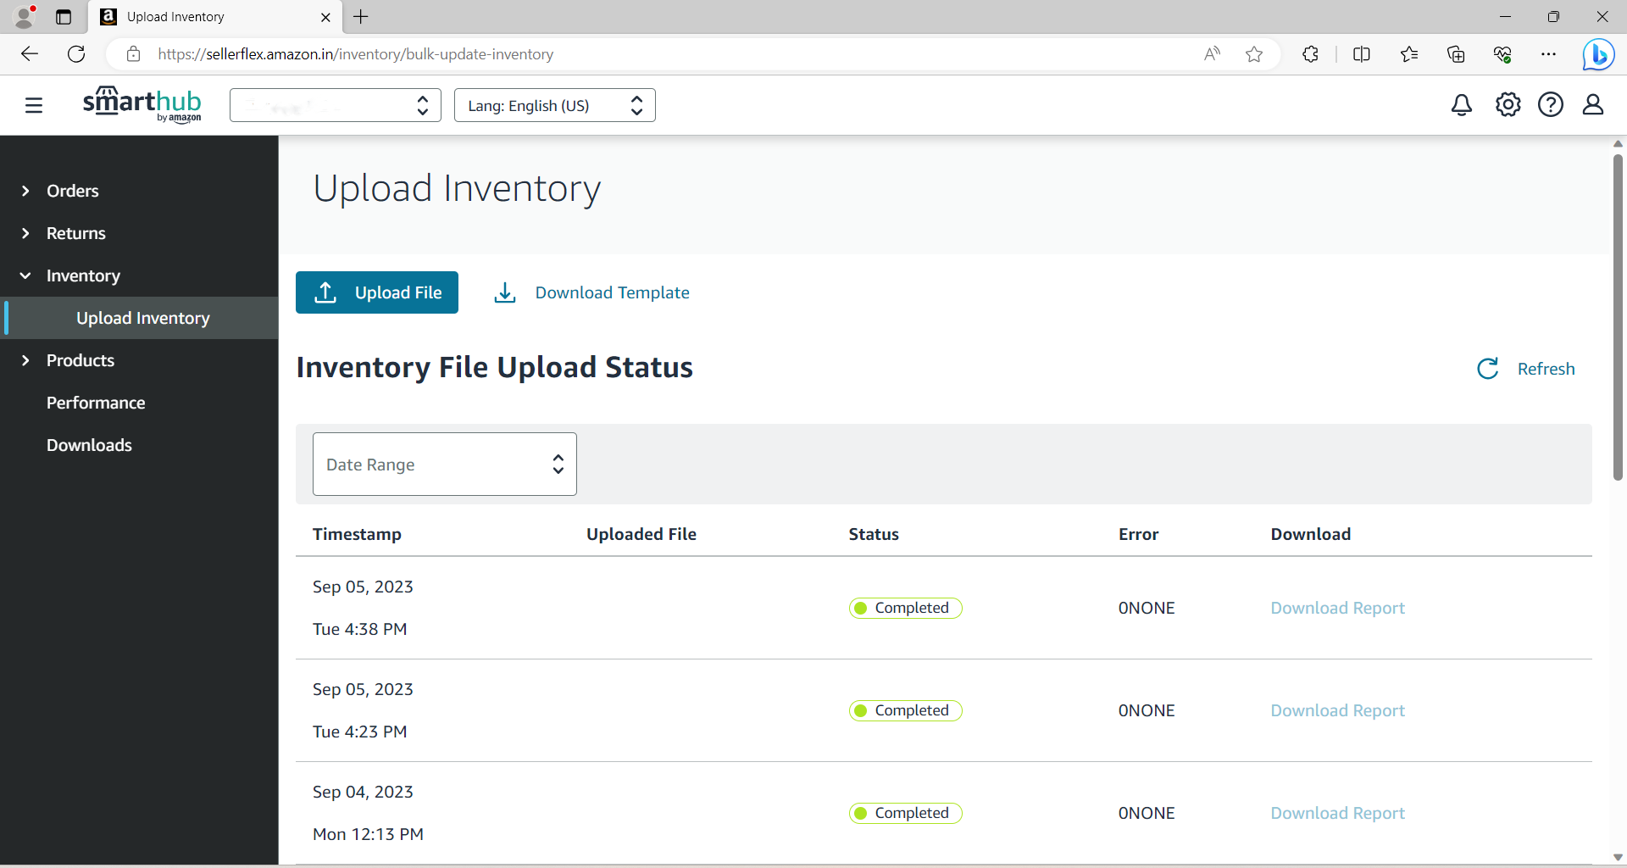Screen dimensions: 1627x868
Task: Open tab actions menu
Action: coord(64,17)
